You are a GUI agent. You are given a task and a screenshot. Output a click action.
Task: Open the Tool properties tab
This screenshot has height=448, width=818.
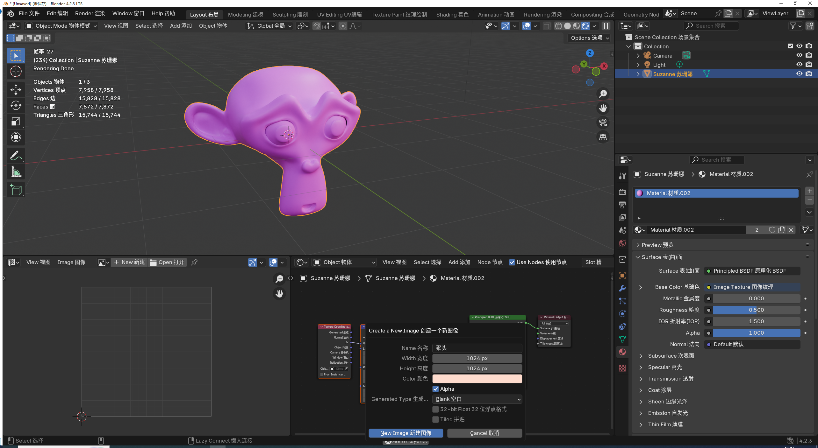tap(622, 176)
